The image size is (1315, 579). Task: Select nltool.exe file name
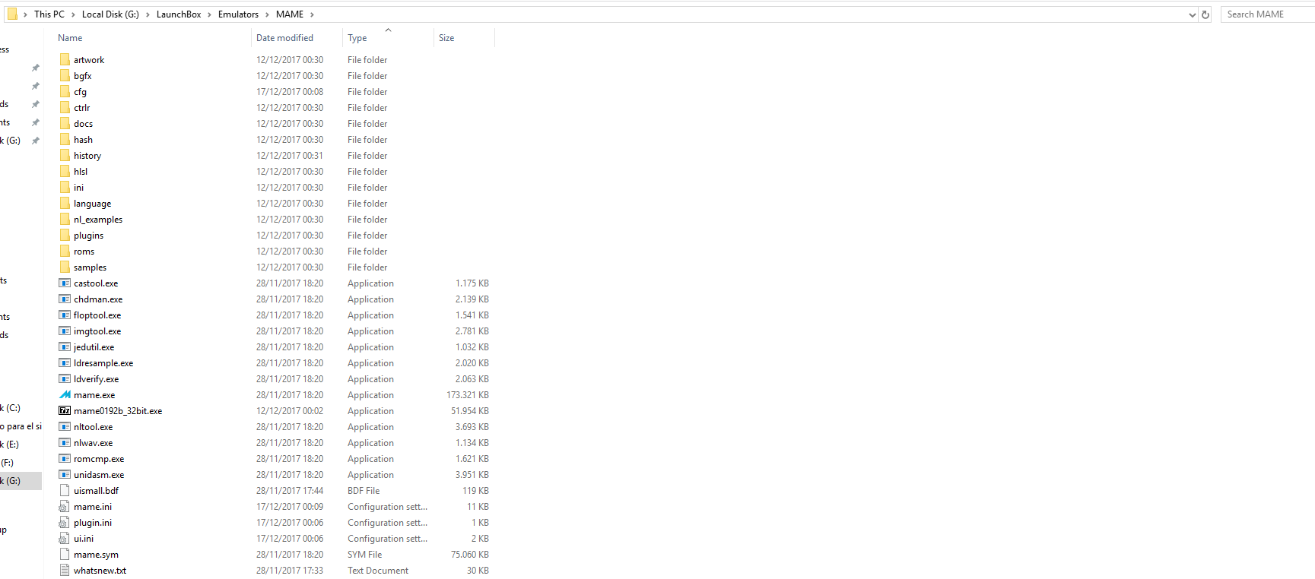[x=93, y=426]
